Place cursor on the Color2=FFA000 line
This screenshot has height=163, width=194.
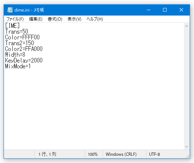(x=24, y=49)
